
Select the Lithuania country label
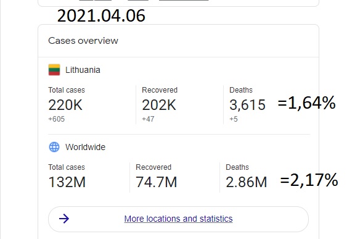pyautogui.click(x=83, y=70)
